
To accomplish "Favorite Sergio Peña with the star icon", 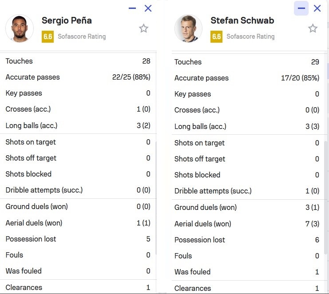I will (143, 28).
